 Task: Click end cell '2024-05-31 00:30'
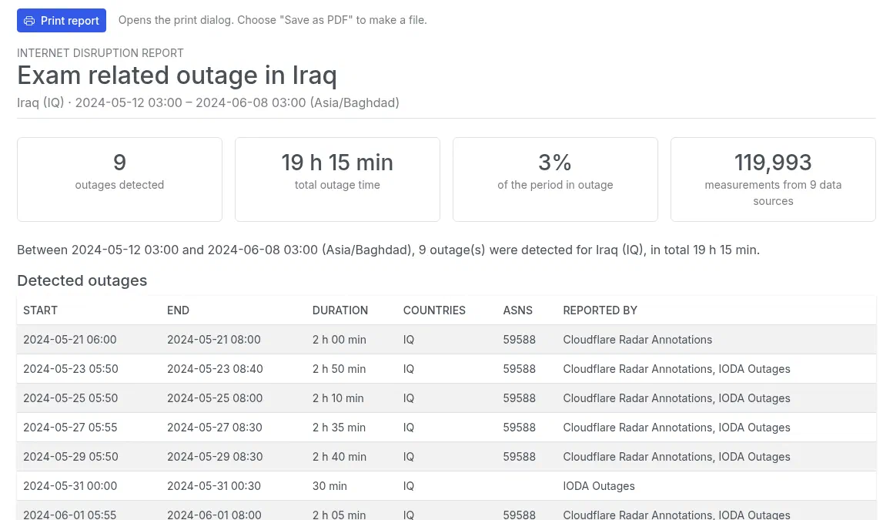(x=213, y=486)
